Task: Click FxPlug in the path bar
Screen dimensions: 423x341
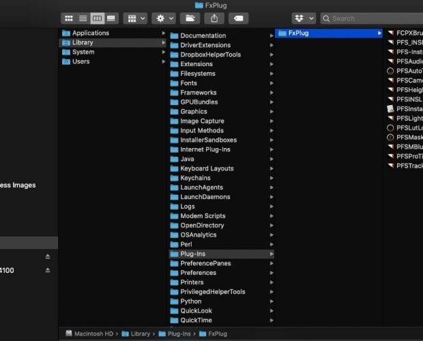Action: pos(213,333)
